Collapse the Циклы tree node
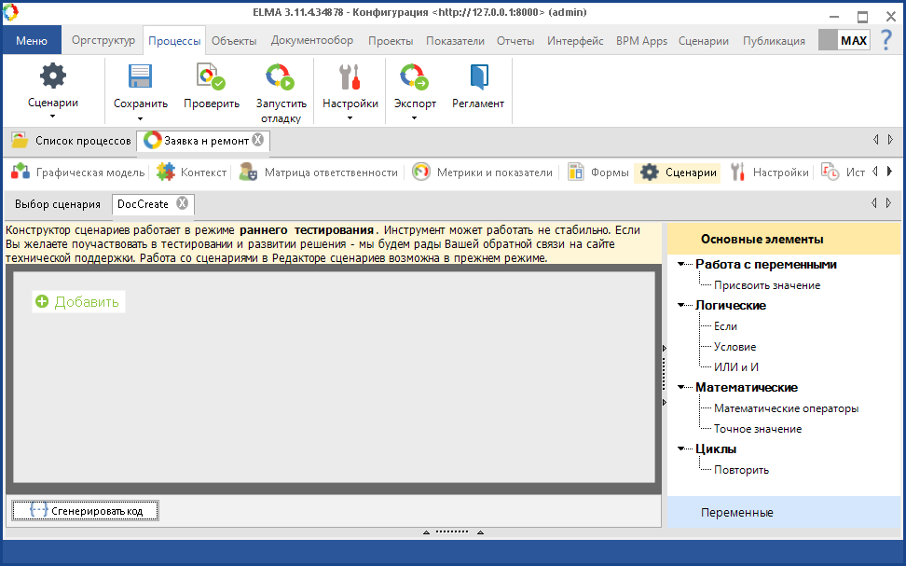 [681, 449]
